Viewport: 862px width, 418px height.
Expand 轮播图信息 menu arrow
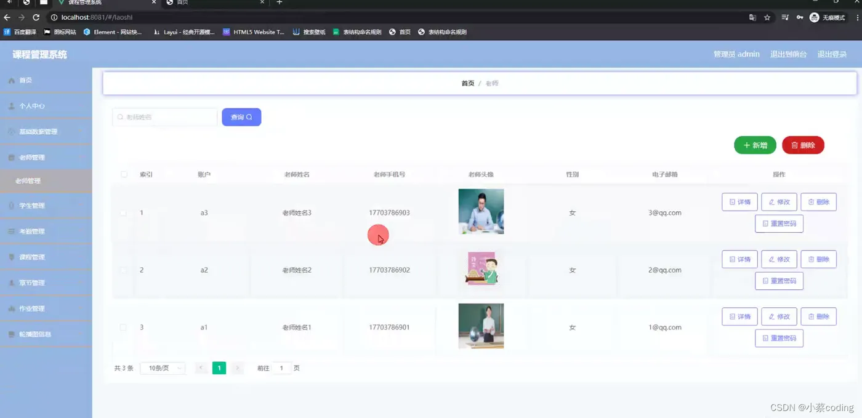(81, 334)
